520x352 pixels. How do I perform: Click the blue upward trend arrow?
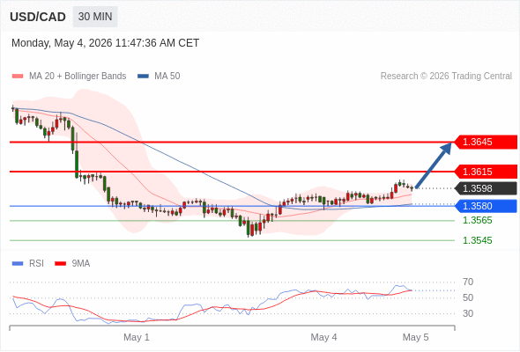pyautogui.click(x=434, y=165)
